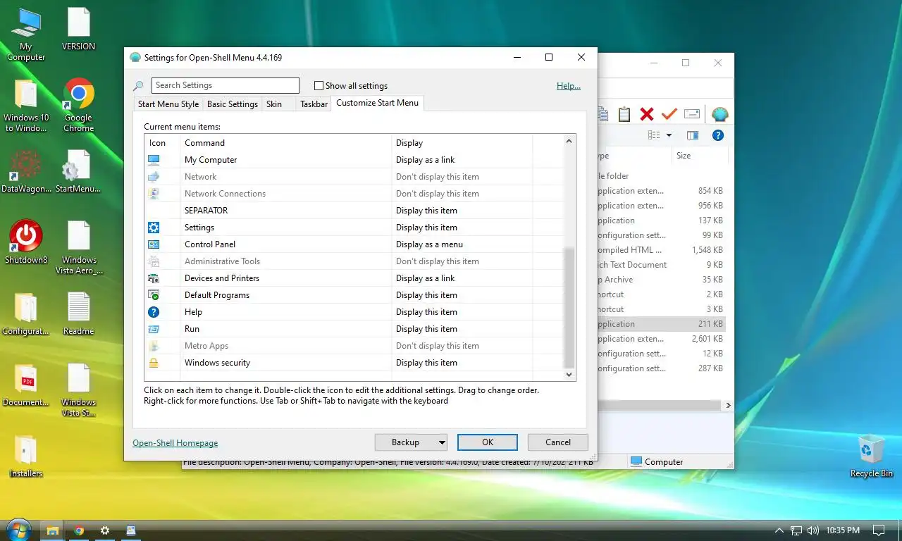Click the scroll up arrow of menu items list
Image resolution: width=902 pixels, height=541 pixels.
[x=569, y=142]
